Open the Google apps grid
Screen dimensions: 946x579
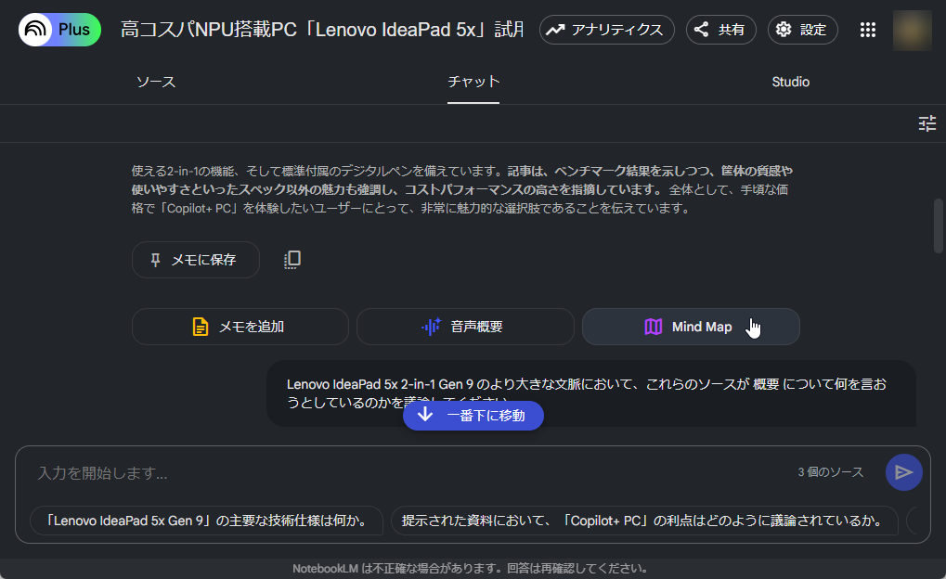[866, 29]
